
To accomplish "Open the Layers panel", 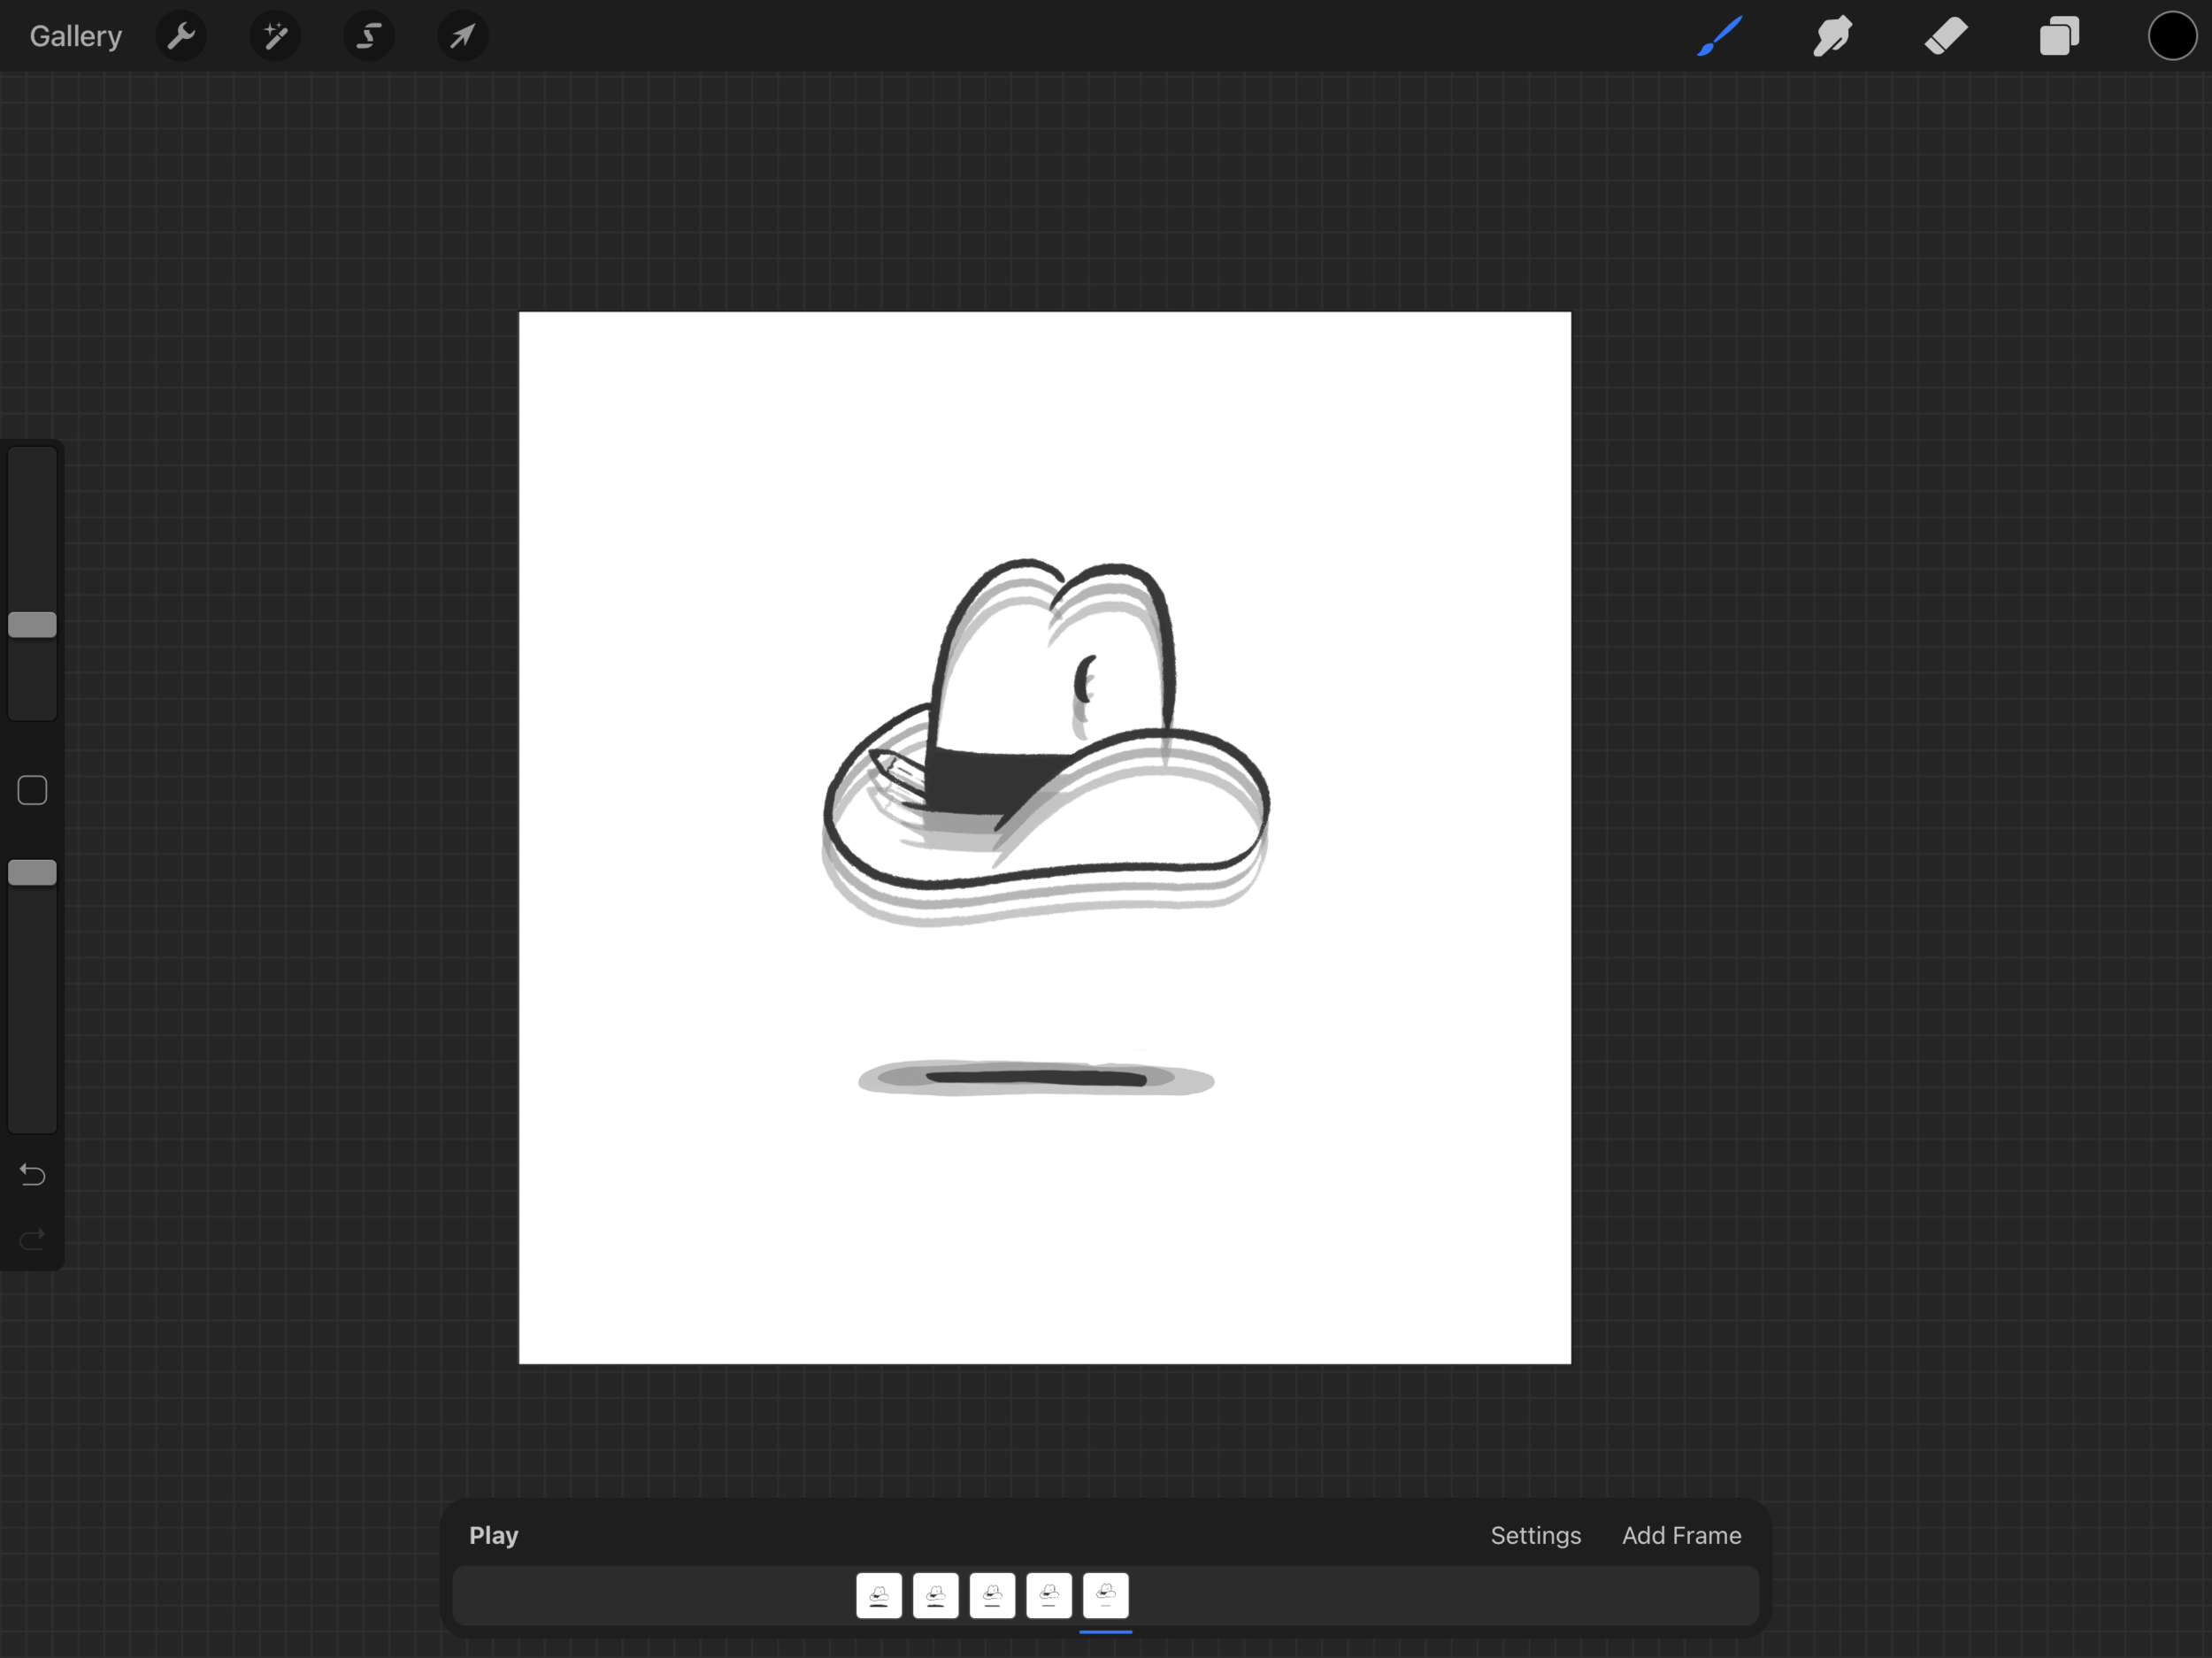I will 2058,36.
